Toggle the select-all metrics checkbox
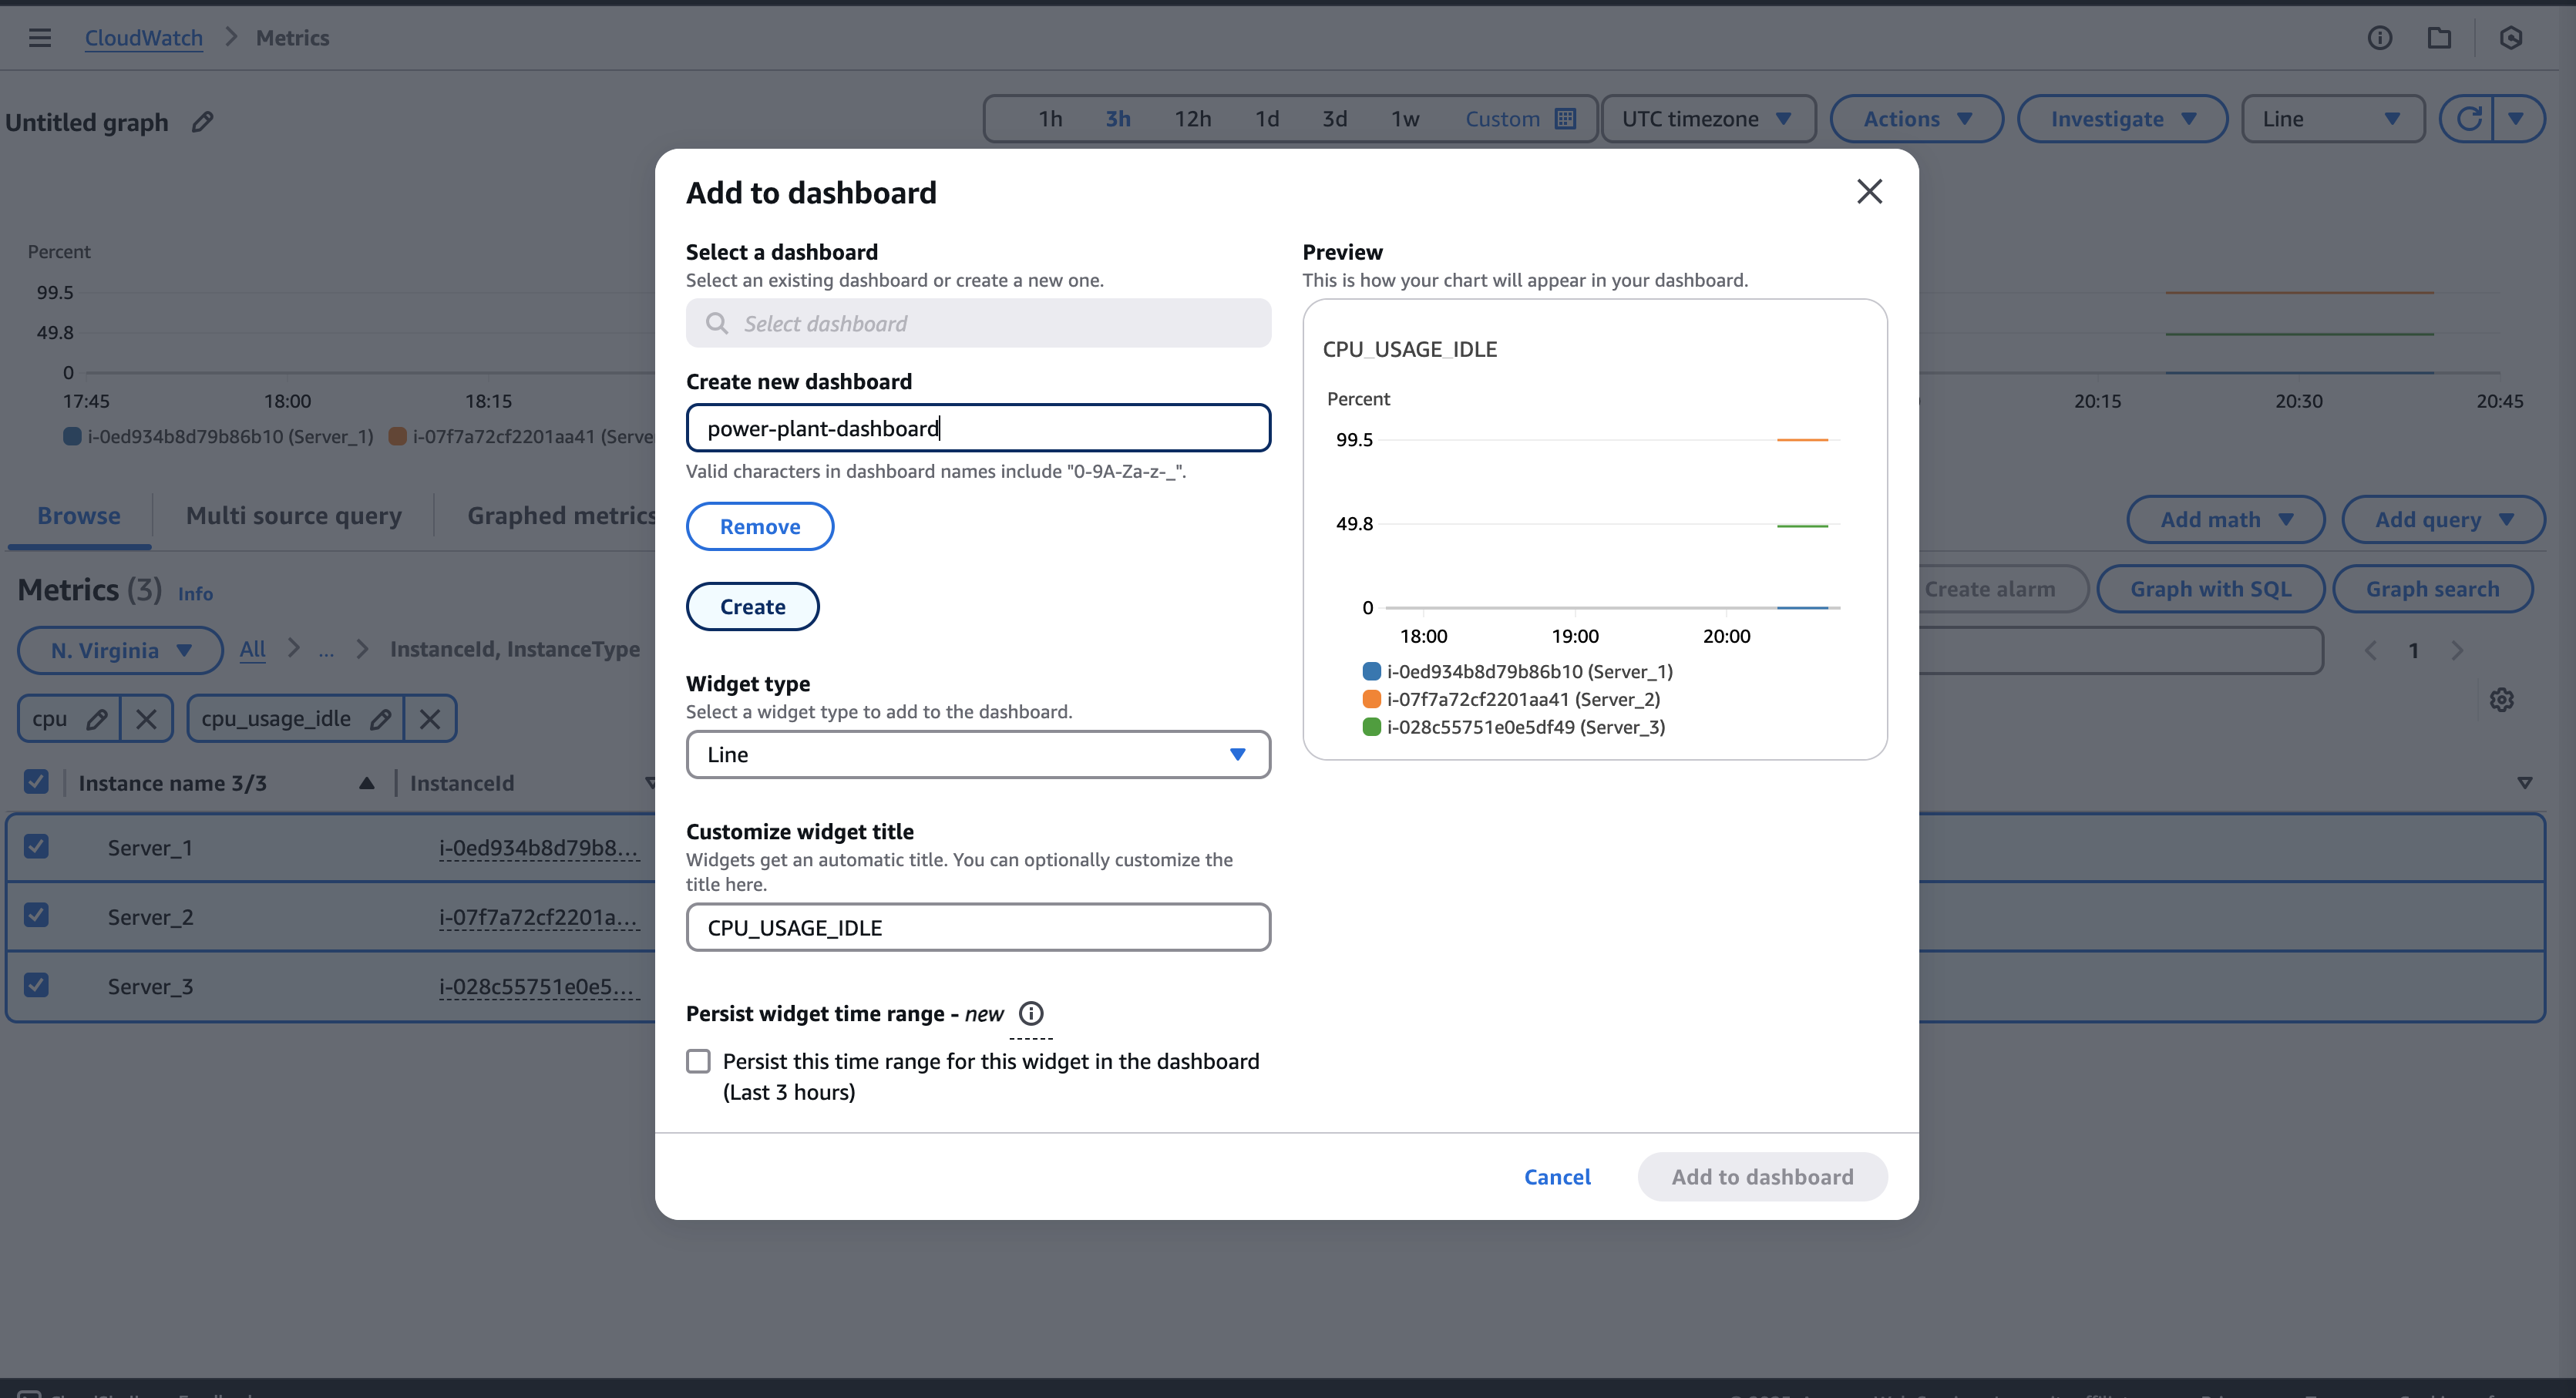Screen dimensions: 2576x1398 click(36, 781)
